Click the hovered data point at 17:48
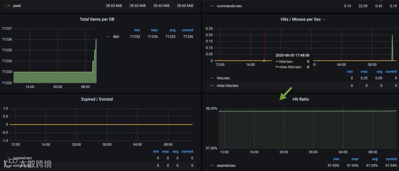The image size is (399, 171). [264, 61]
